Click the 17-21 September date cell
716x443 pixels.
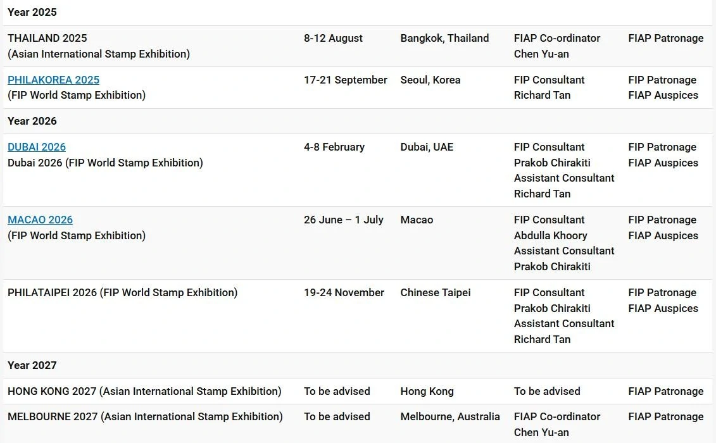click(x=346, y=80)
